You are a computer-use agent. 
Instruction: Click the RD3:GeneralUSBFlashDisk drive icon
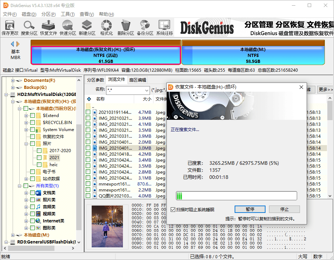tap(13, 242)
